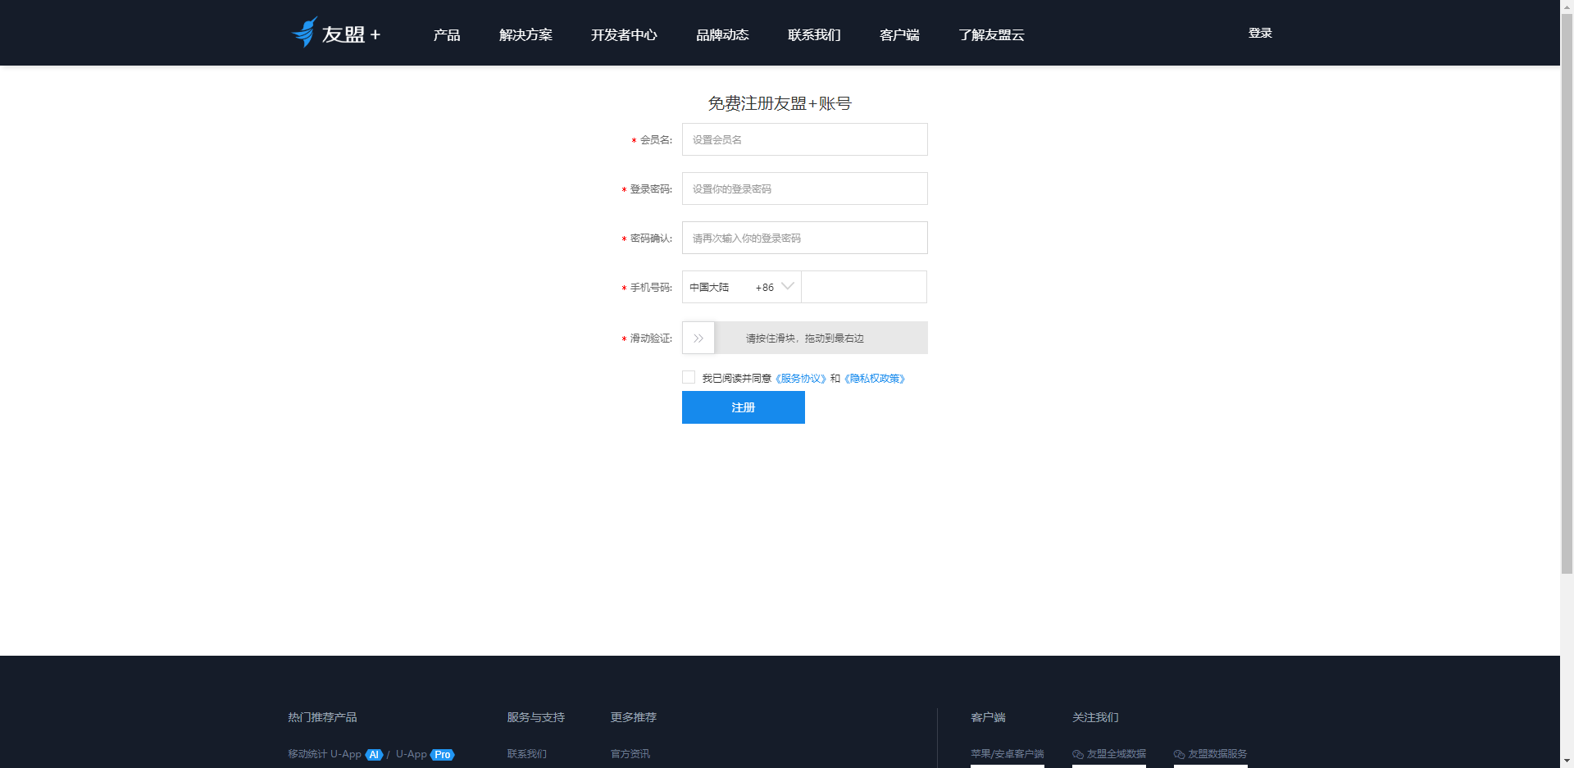Open the 产品 menu
The image size is (1574, 768).
pyautogui.click(x=447, y=34)
